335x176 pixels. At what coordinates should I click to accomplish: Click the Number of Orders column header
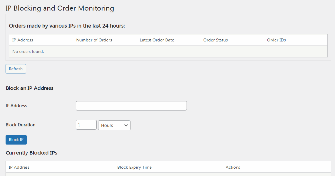click(x=94, y=40)
